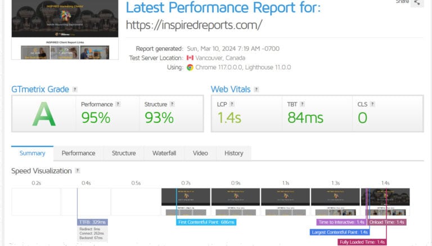Viewport: 432px width, 246px height.
Task: Open GTmetrix Grade help question mark
Action: tap(75, 90)
